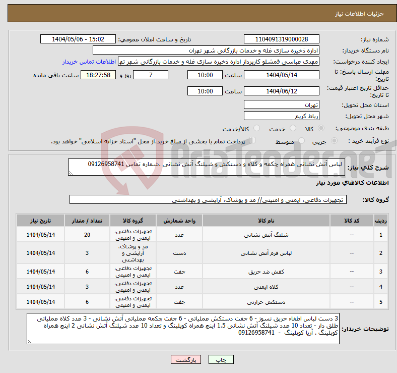This screenshot has width=397, height=373.
Task: Click the لباس فرم آتش نشانی item name
Action: click(266, 253)
